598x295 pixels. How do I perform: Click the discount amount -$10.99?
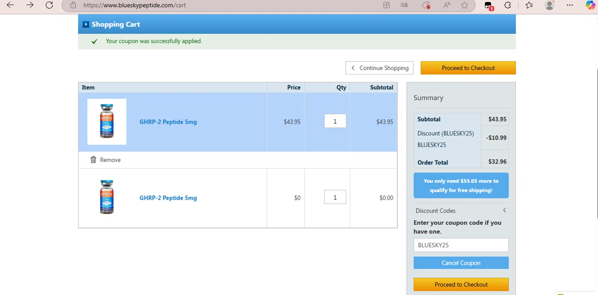click(x=496, y=138)
